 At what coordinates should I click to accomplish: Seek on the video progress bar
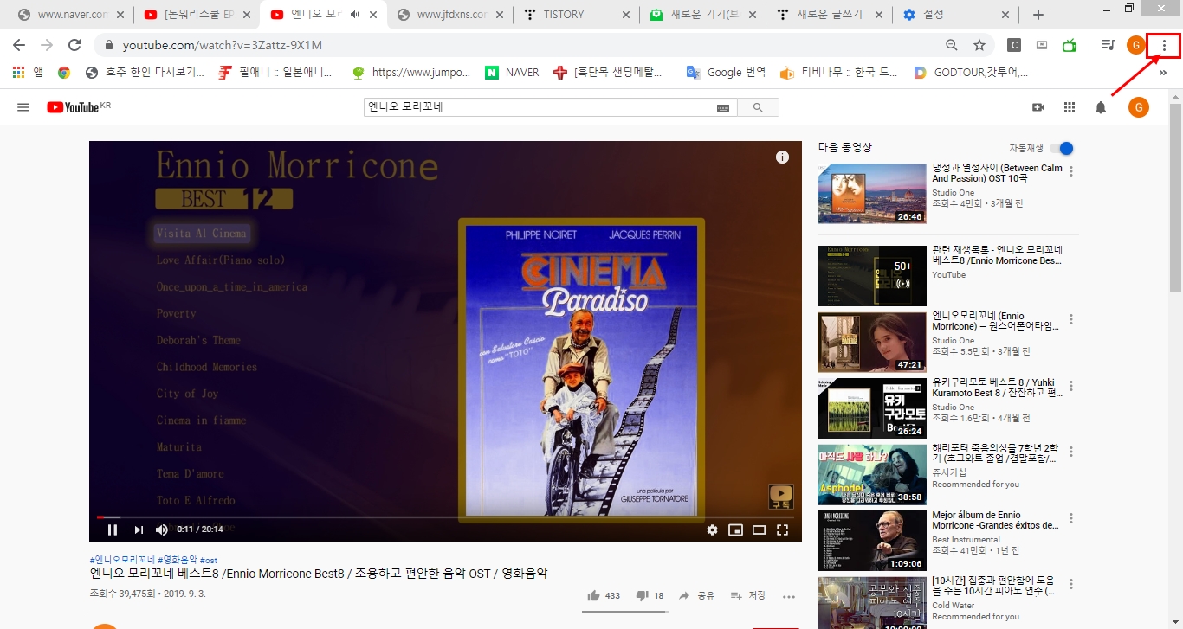pos(445,517)
